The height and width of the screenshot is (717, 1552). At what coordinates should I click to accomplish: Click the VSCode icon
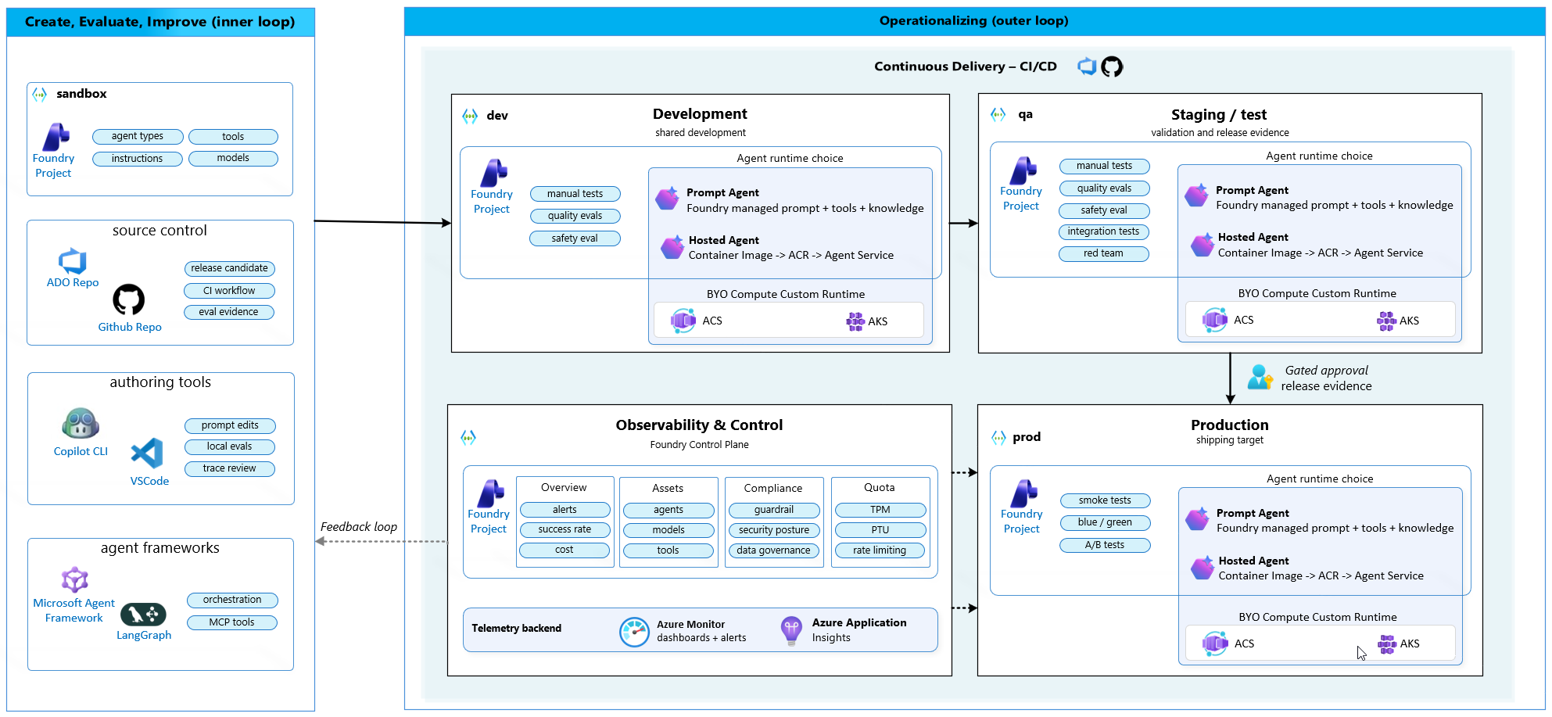(x=147, y=454)
